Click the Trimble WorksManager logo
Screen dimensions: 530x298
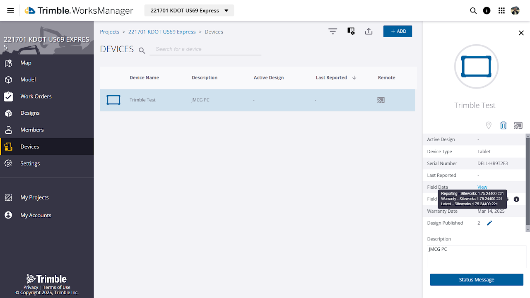pos(79,11)
